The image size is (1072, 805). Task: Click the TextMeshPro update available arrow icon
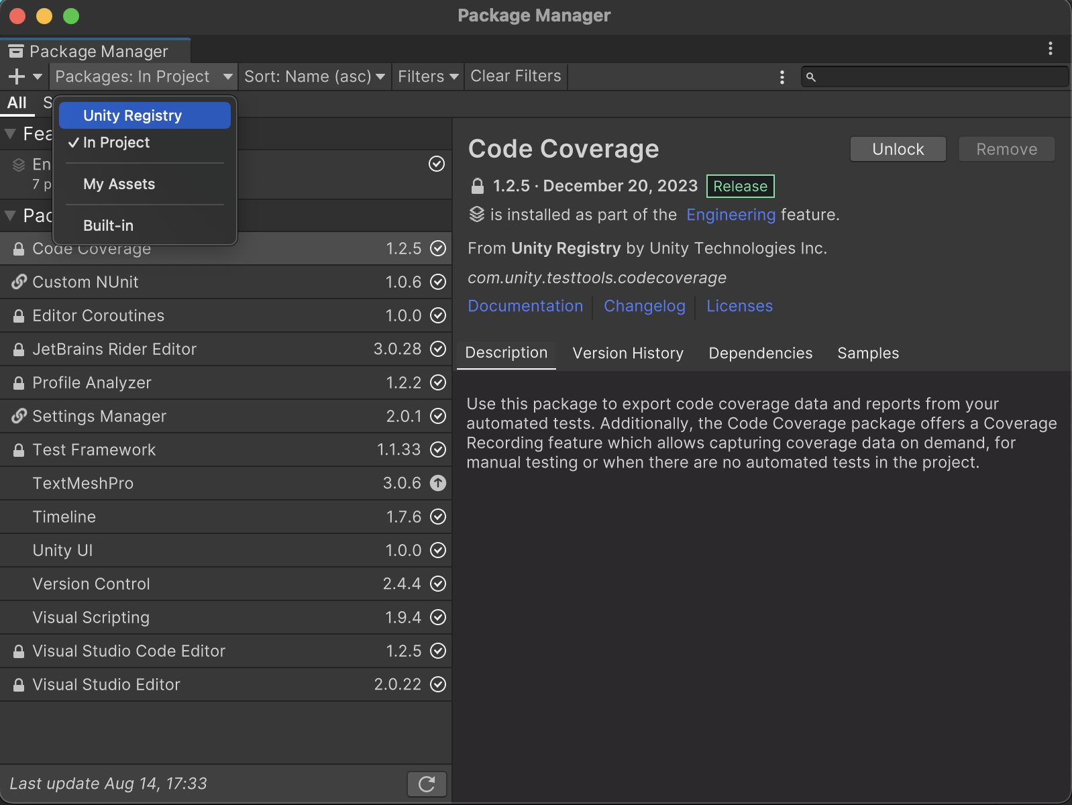437,483
